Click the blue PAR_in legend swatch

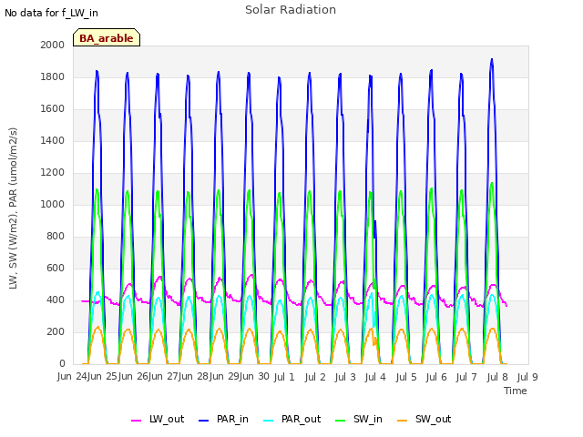click(204, 421)
